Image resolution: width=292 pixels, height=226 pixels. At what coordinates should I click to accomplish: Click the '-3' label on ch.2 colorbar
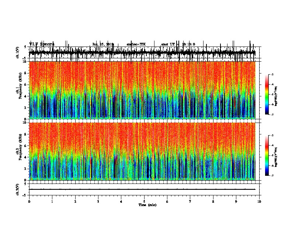click(x=272, y=136)
